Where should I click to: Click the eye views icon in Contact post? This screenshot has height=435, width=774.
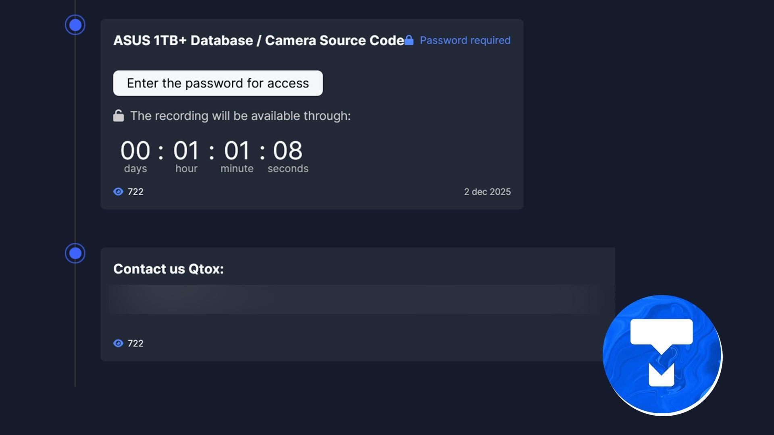pyautogui.click(x=118, y=343)
